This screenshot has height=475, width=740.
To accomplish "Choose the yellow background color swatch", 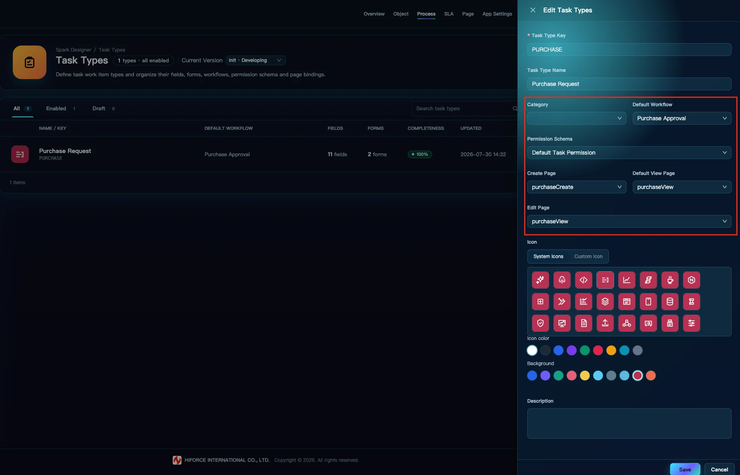I will [x=584, y=376].
